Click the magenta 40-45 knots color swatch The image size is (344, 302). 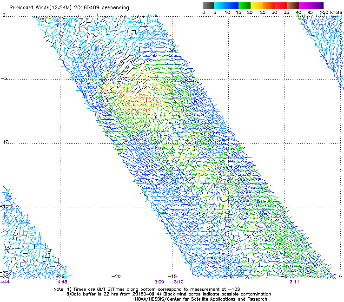click(x=305, y=6)
